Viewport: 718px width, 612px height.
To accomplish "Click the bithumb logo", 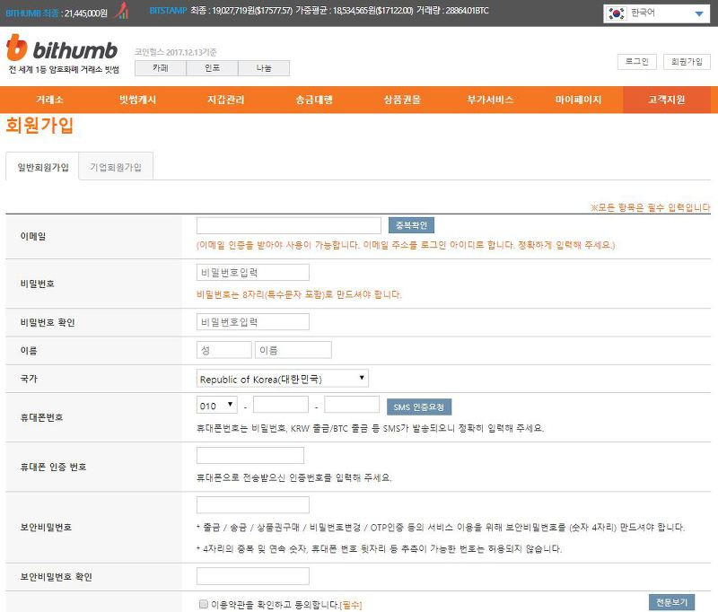I will click(62, 48).
